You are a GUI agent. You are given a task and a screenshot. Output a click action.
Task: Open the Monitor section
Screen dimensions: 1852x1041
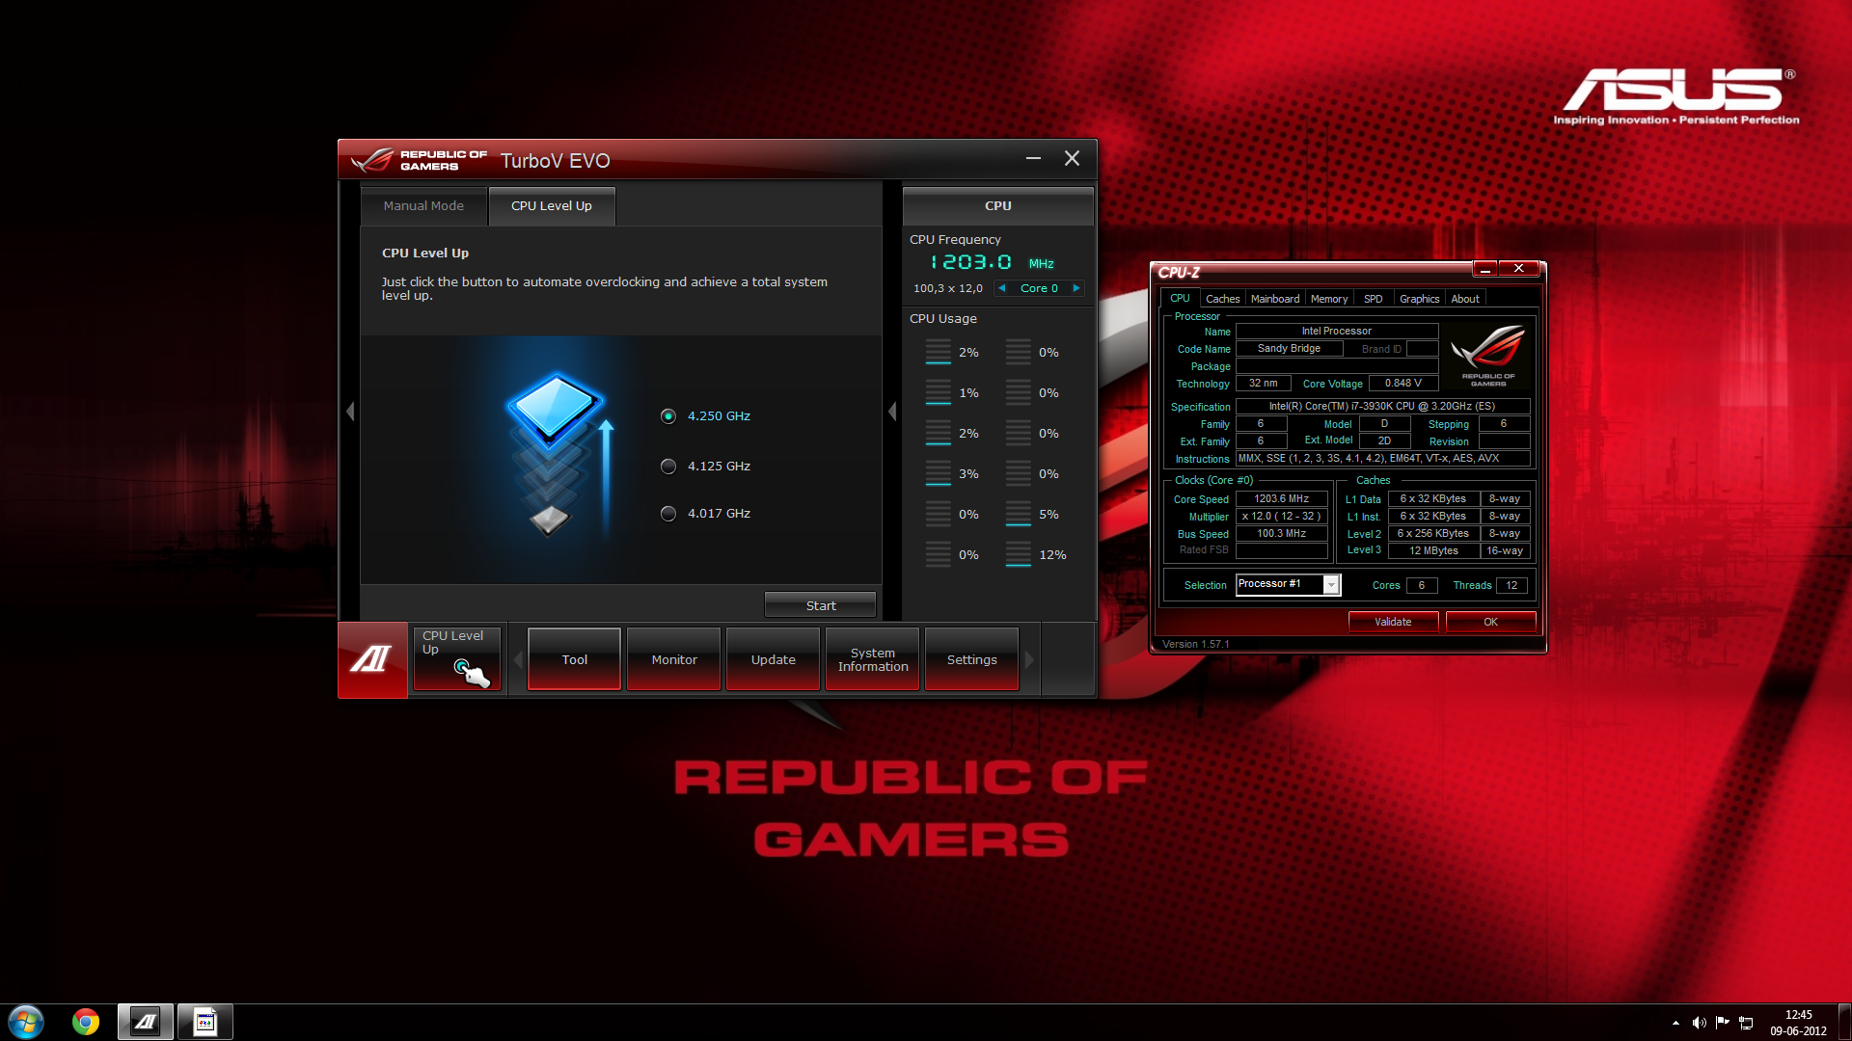pos(674,659)
